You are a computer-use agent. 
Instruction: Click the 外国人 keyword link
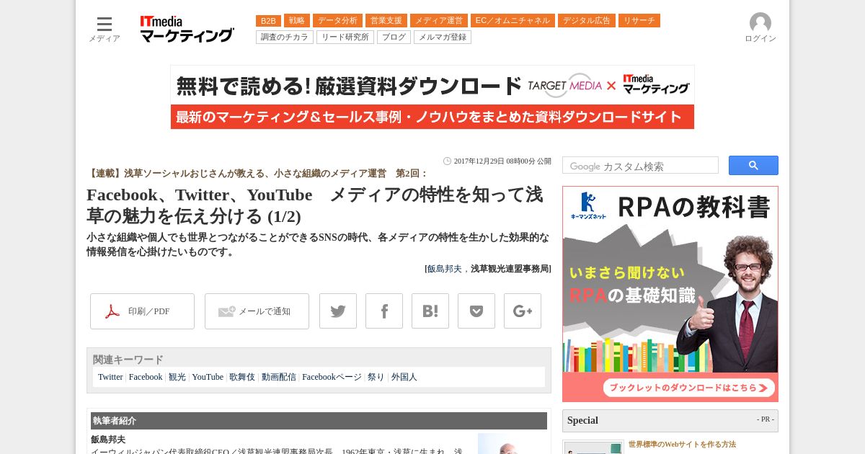click(404, 377)
